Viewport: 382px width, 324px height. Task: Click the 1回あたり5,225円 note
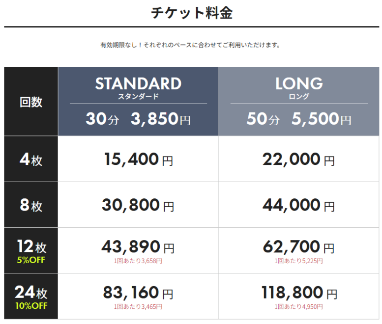pos(299,261)
